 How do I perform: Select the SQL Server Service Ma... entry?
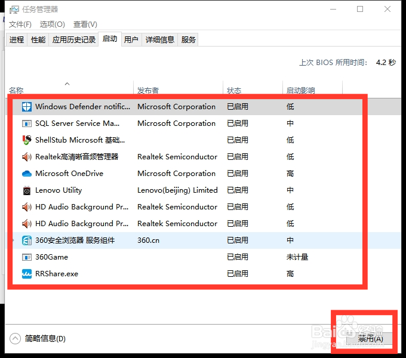click(78, 124)
